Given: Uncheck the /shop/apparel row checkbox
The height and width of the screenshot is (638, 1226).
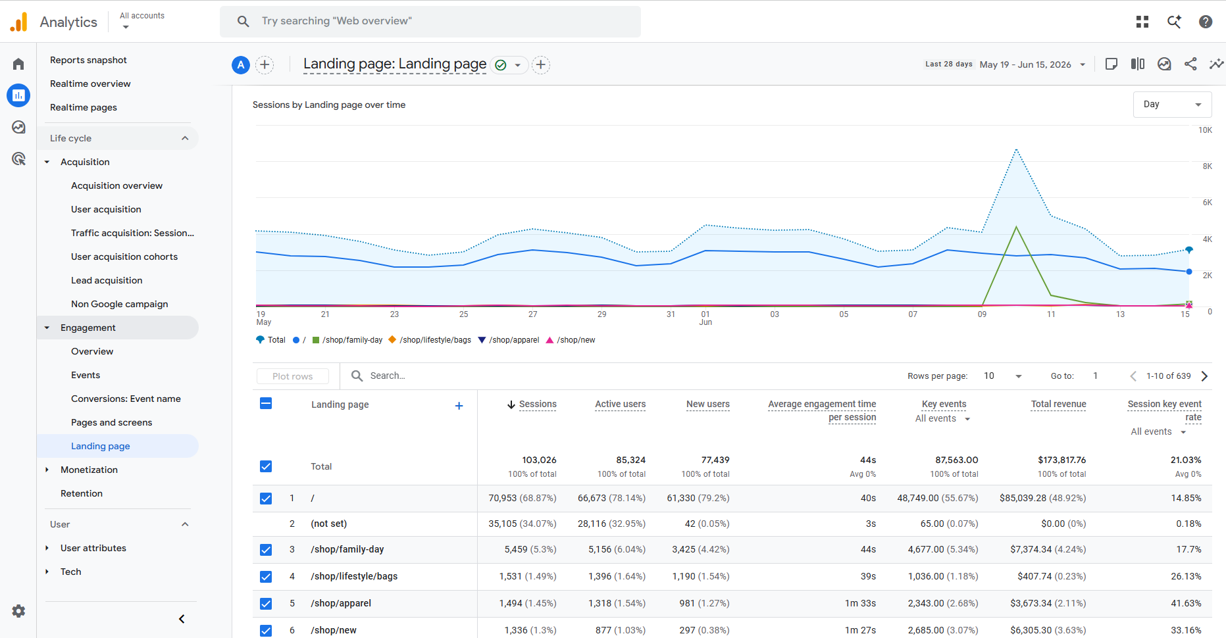Looking at the screenshot, I should [x=266, y=604].
